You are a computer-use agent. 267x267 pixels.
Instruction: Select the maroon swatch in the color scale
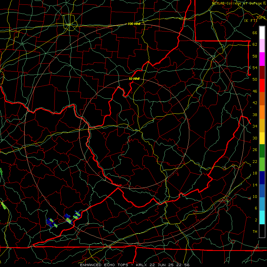point(262,72)
